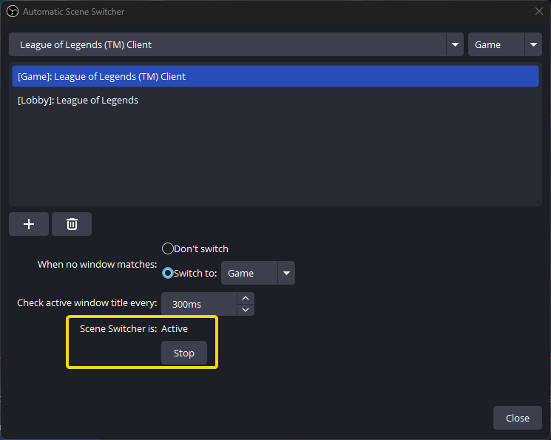The width and height of the screenshot is (551, 440).
Task: Select the "Don't switch" radio option
Action: click(168, 248)
